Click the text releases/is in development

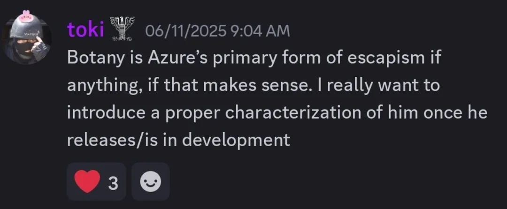click(x=178, y=139)
